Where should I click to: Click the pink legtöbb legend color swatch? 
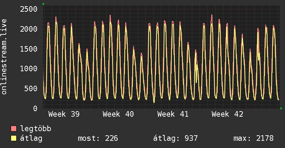tap(13, 128)
